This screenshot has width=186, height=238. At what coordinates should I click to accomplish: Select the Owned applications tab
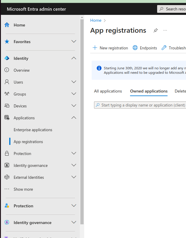point(149,91)
